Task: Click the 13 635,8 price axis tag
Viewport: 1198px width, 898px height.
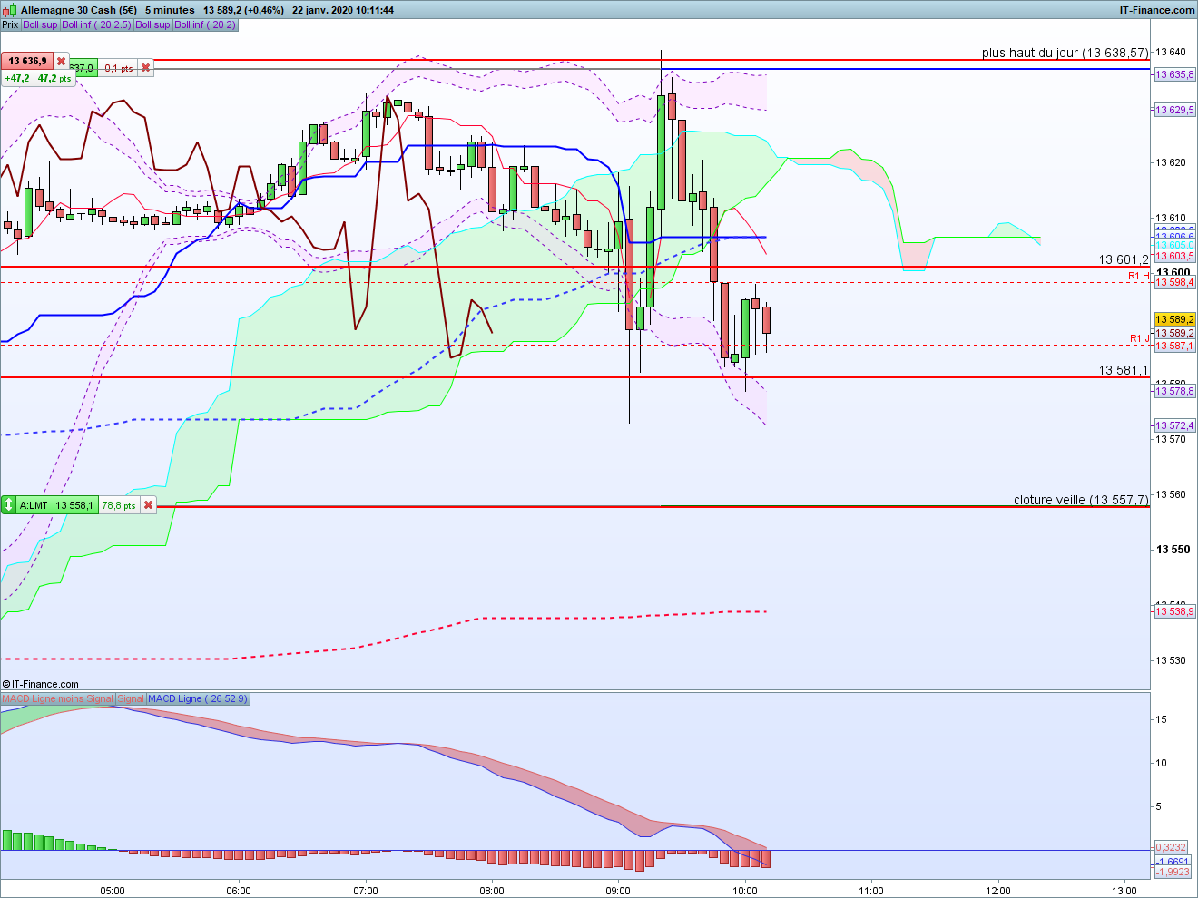Action: pos(1174,74)
